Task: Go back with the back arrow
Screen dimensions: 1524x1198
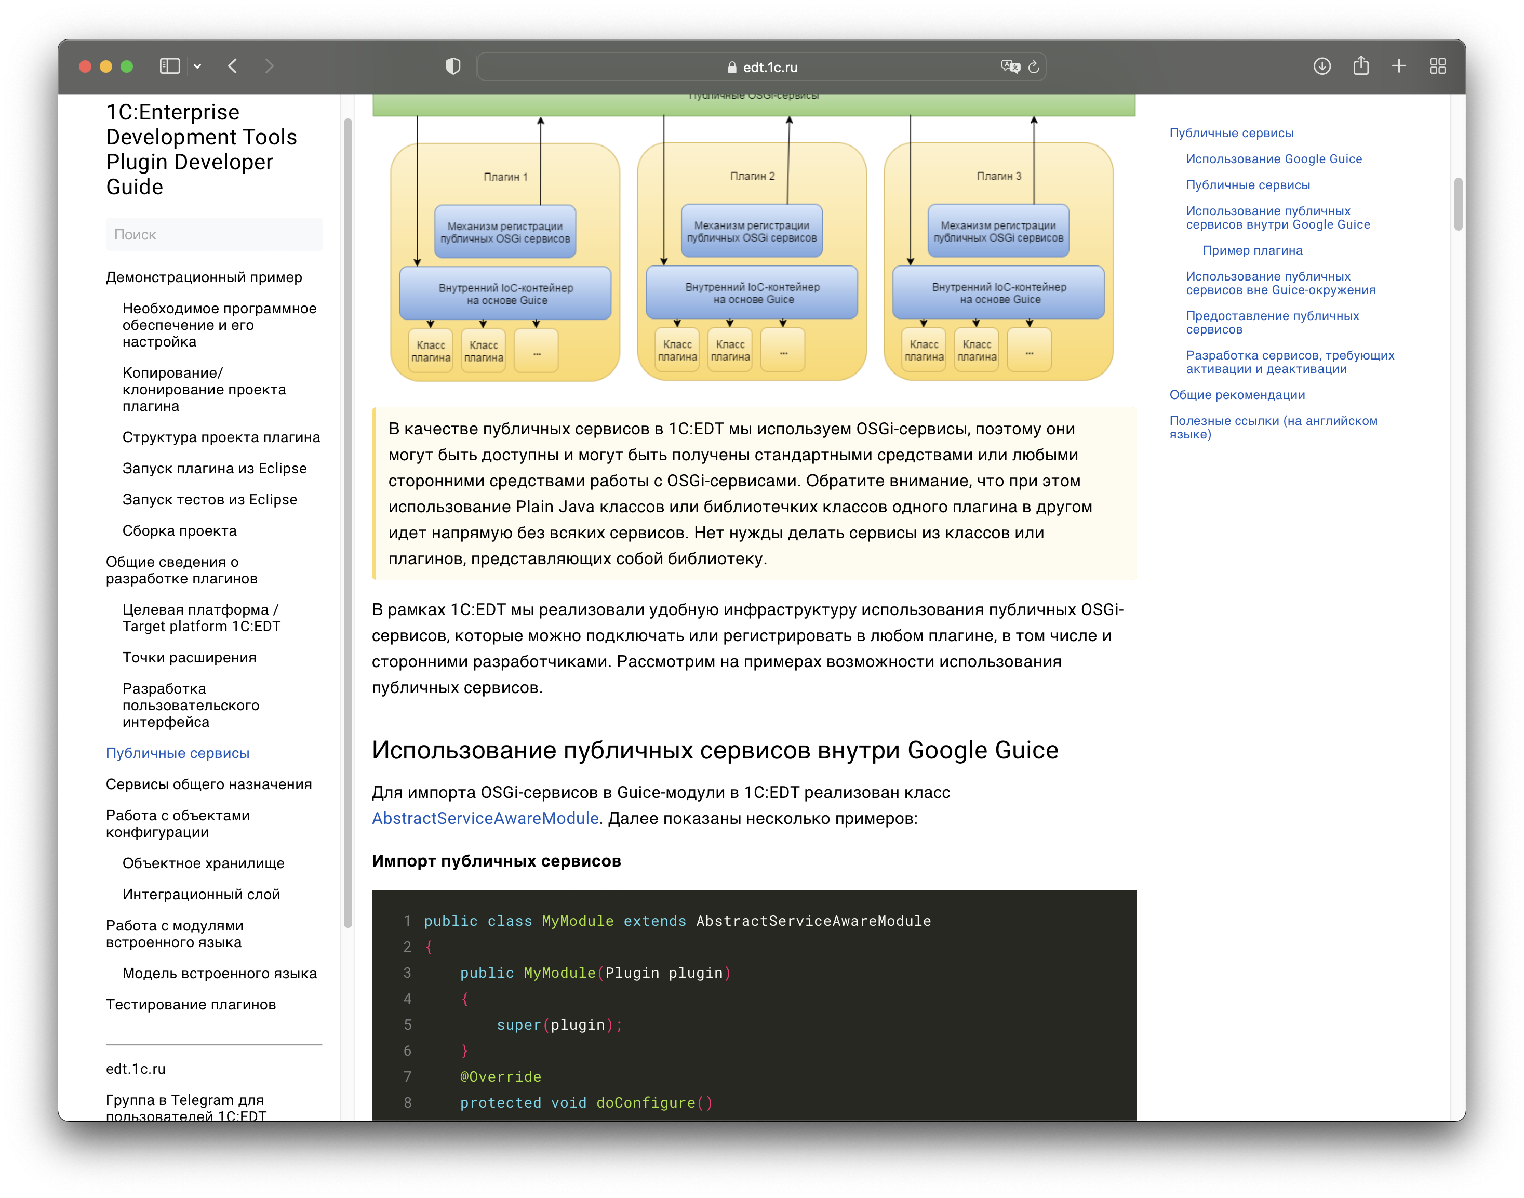Action: tap(233, 66)
